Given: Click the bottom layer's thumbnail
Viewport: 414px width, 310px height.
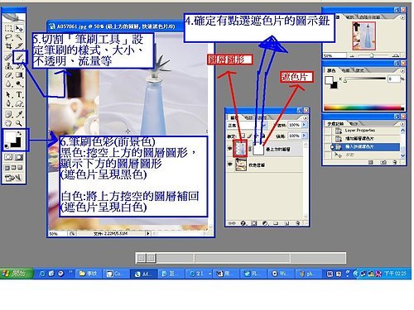Looking at the screenshot, I should coord(241,165).
